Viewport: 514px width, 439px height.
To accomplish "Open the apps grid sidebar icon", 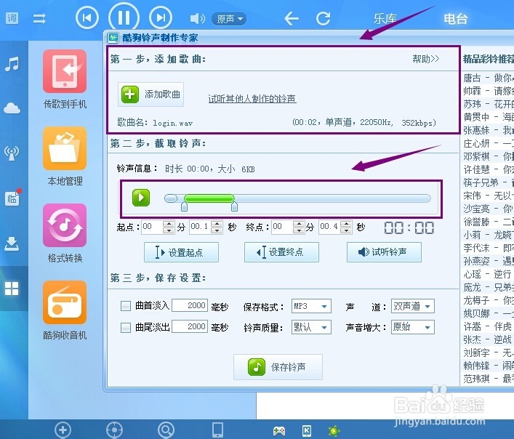I will 12,289.
